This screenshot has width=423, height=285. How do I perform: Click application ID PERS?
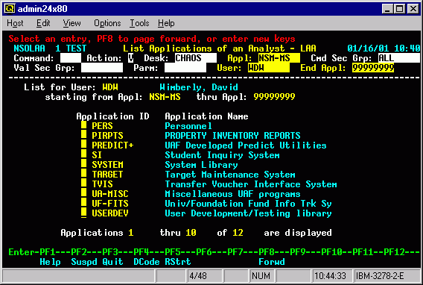[x=102, y=126]
